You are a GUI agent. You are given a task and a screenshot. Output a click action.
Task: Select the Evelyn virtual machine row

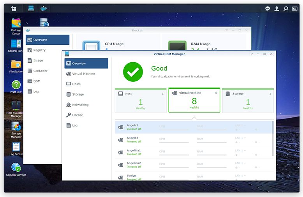(193, 176)
